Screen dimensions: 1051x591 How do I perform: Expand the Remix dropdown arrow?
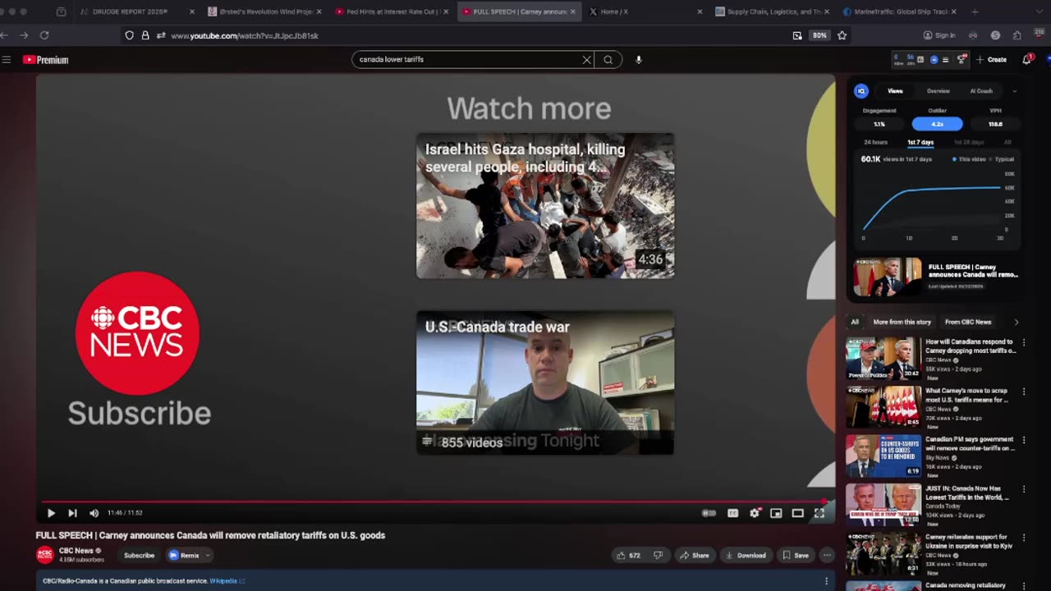tap(208, 556)
